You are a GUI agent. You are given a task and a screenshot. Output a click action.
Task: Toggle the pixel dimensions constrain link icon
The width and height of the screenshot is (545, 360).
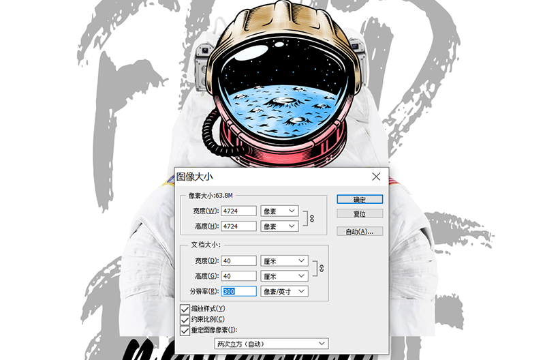(x=312, y=218)
